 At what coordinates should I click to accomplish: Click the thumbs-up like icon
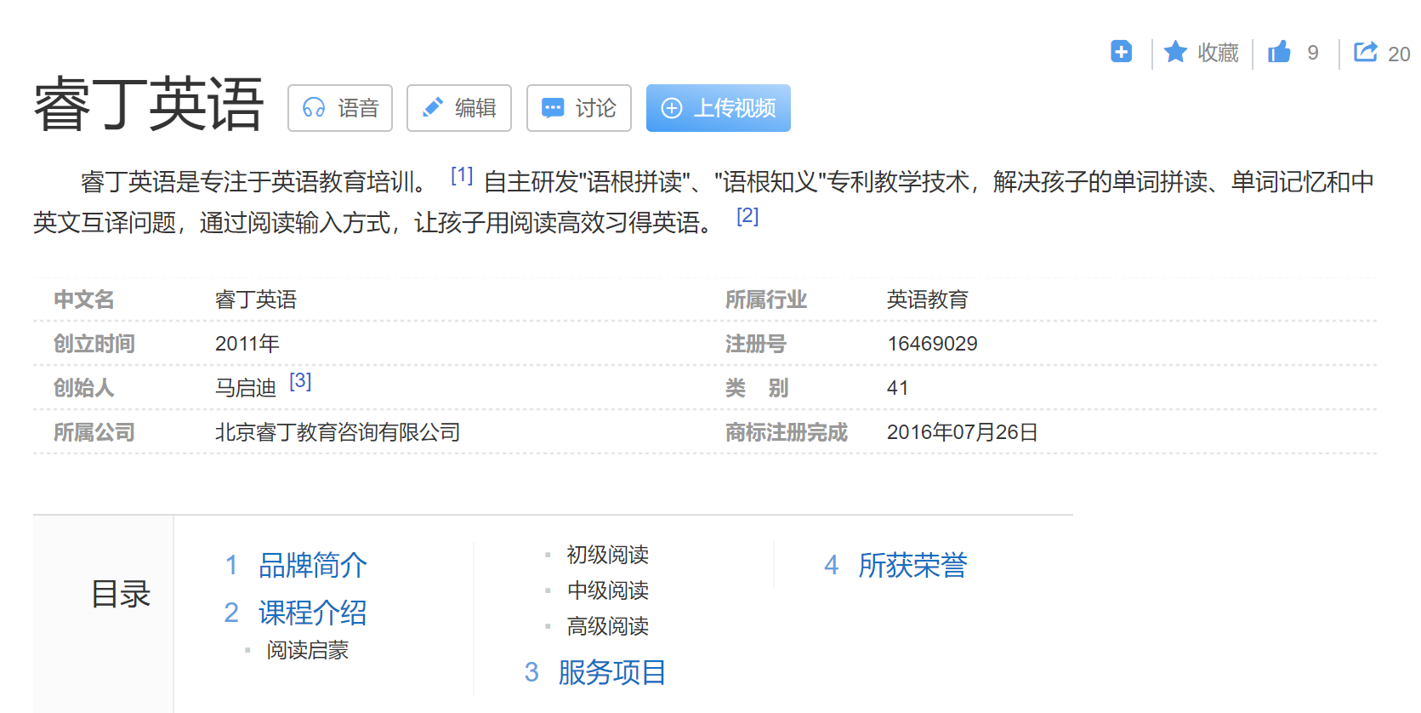1279,53
